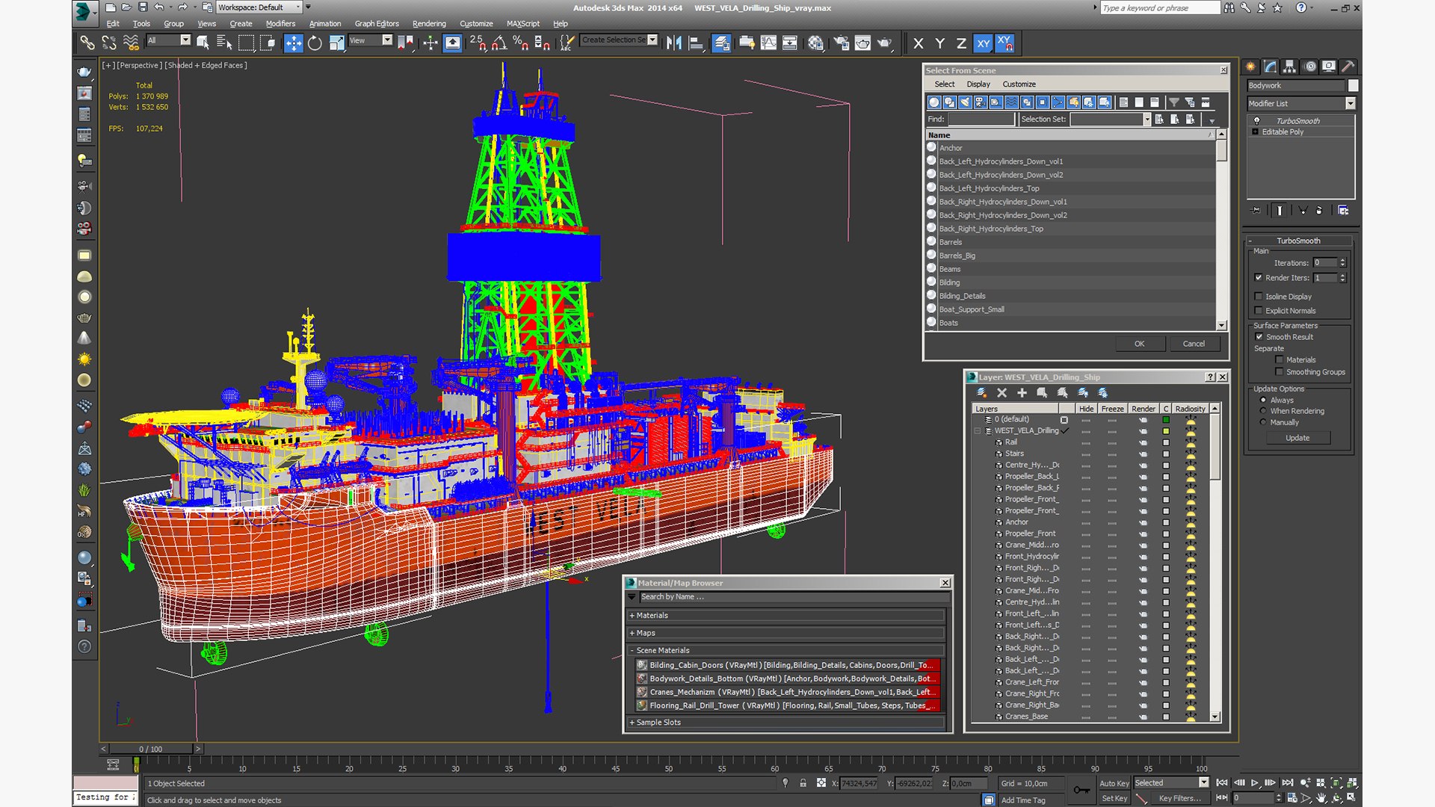Click the 0 (default) layer color swatch
The height and width of the screenshot is (807, 1435).
click(1165, 420)
